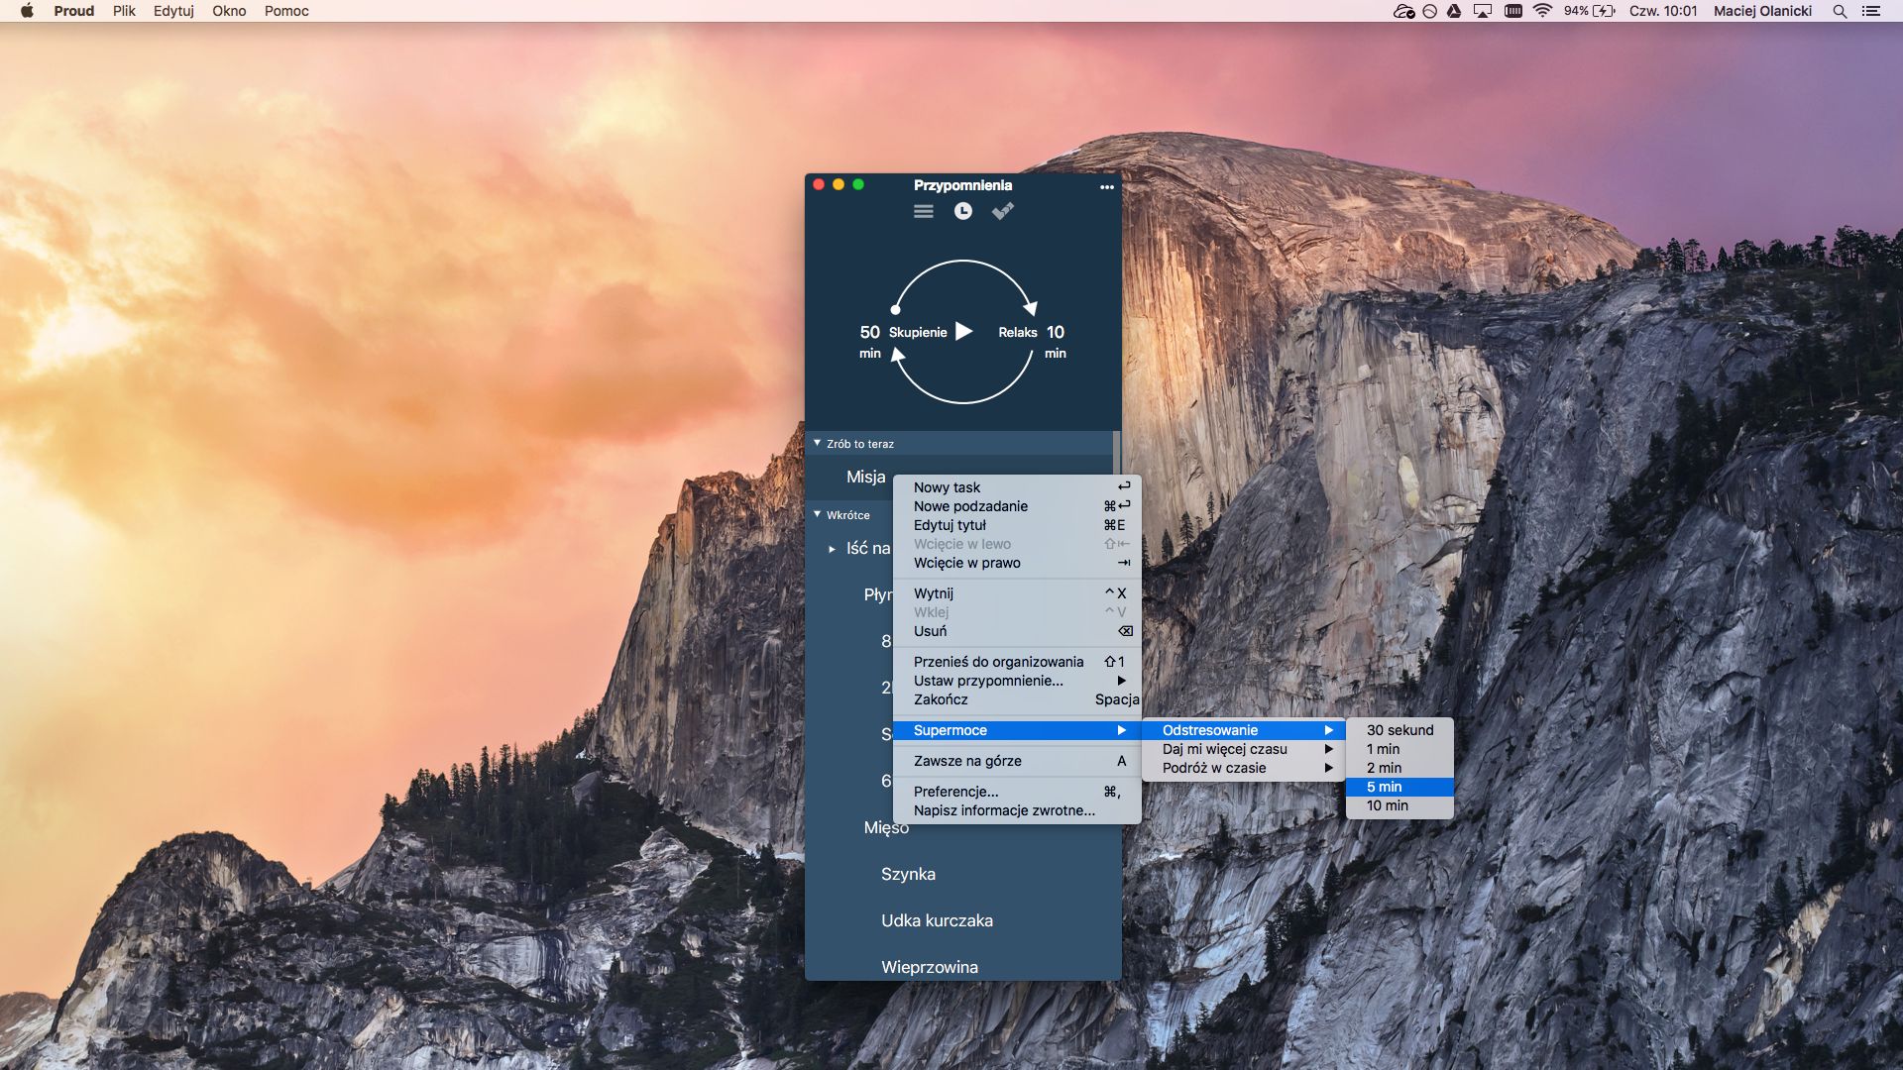Open the Edytuj menu in menu bar
Viewport: 1903px width, 1070px height.
point(173,11)
